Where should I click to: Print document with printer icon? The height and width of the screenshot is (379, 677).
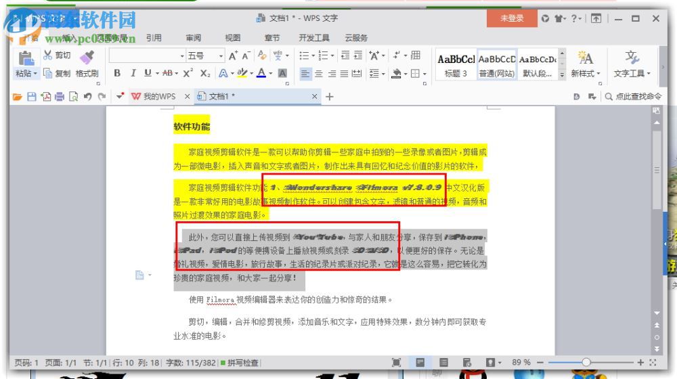pos(60,97)
